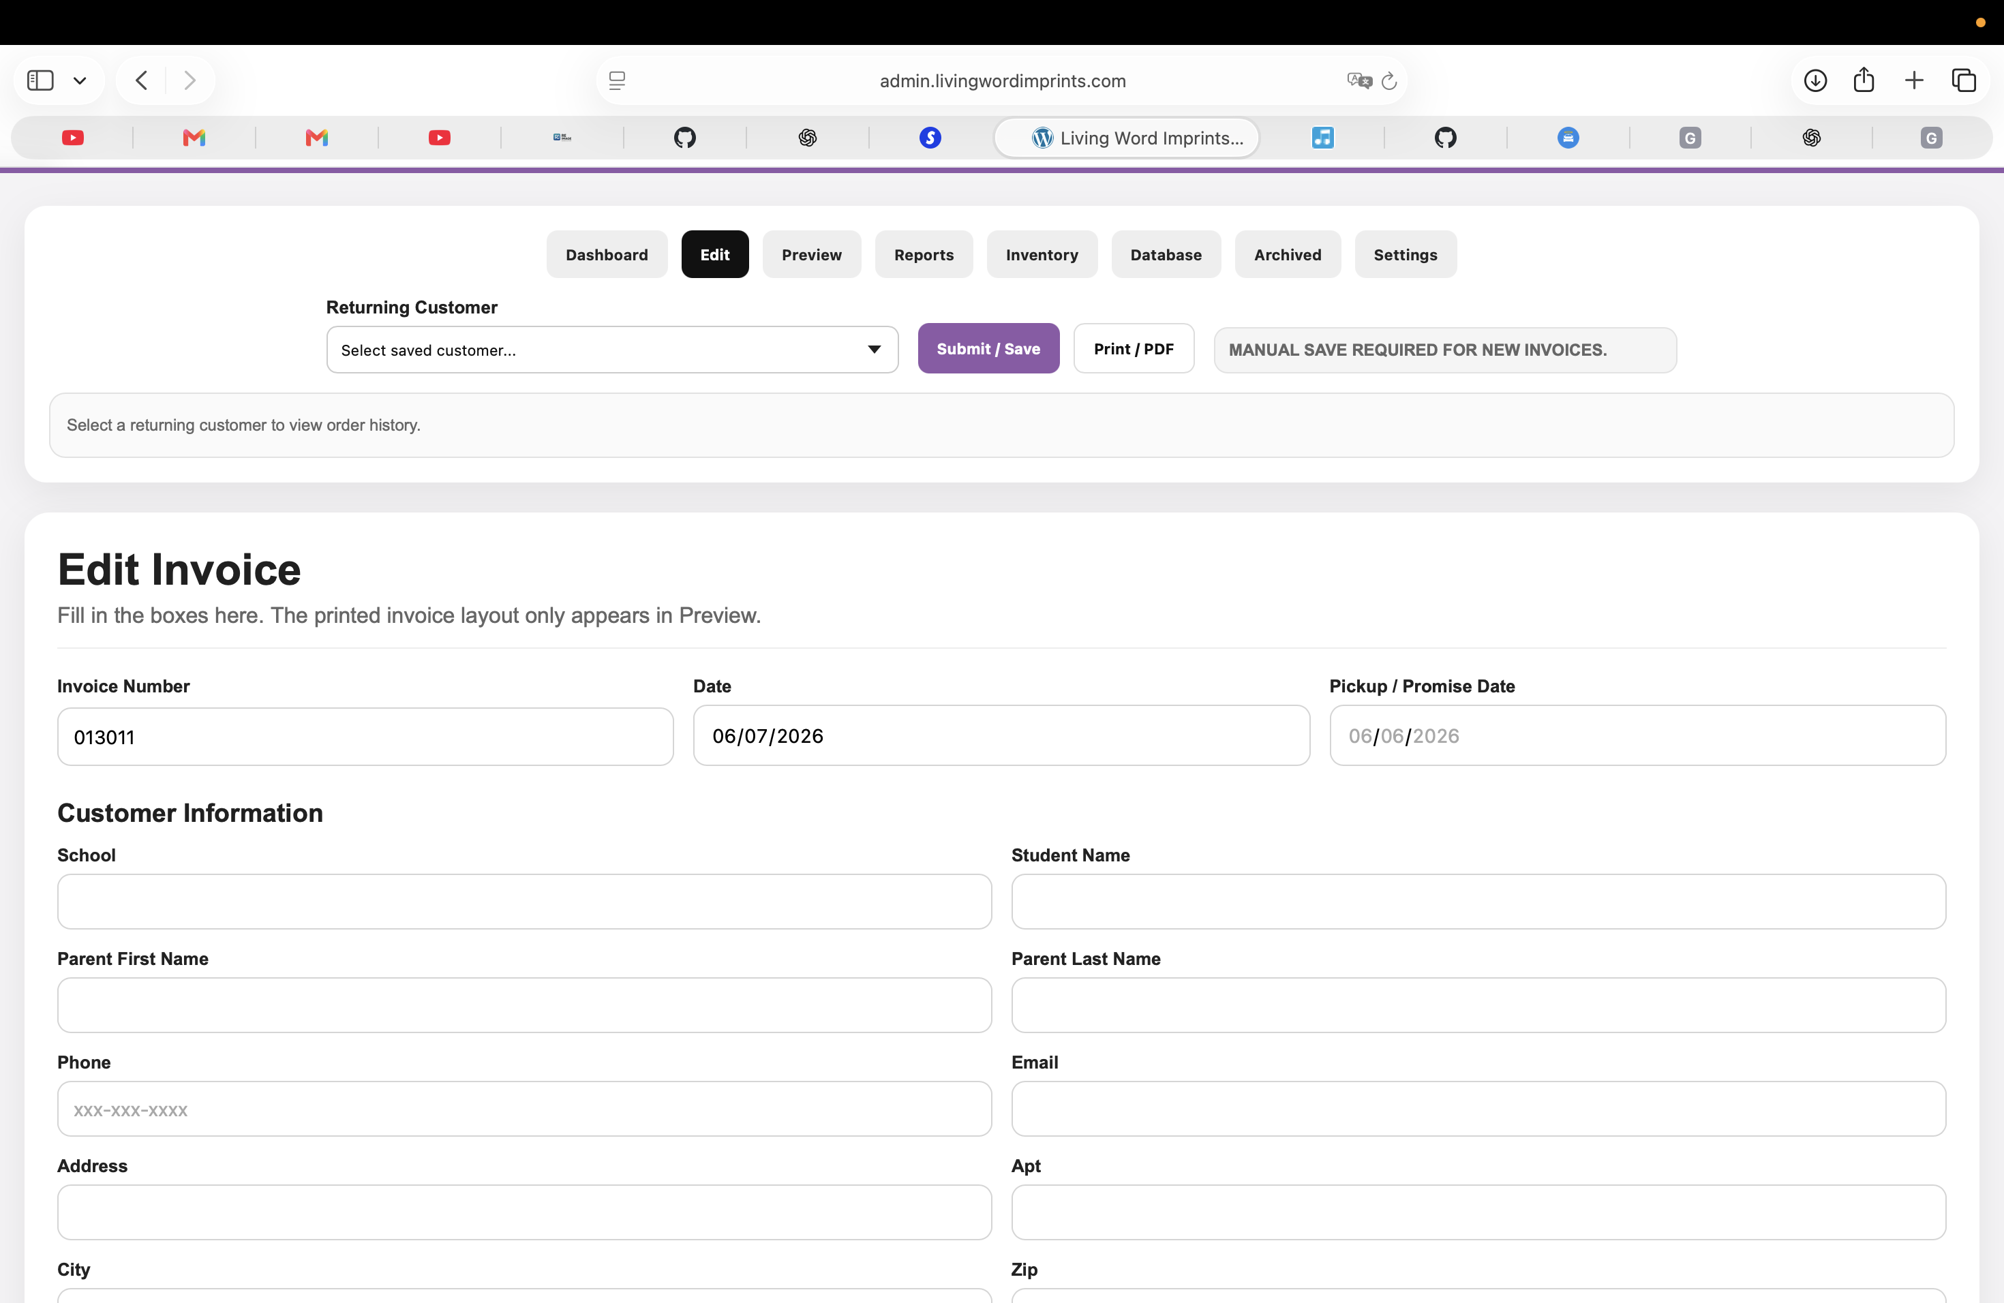Click the order history hint text
Image resolution: width=2004 pixels, height=1303 pixels.
pos(243,425)
